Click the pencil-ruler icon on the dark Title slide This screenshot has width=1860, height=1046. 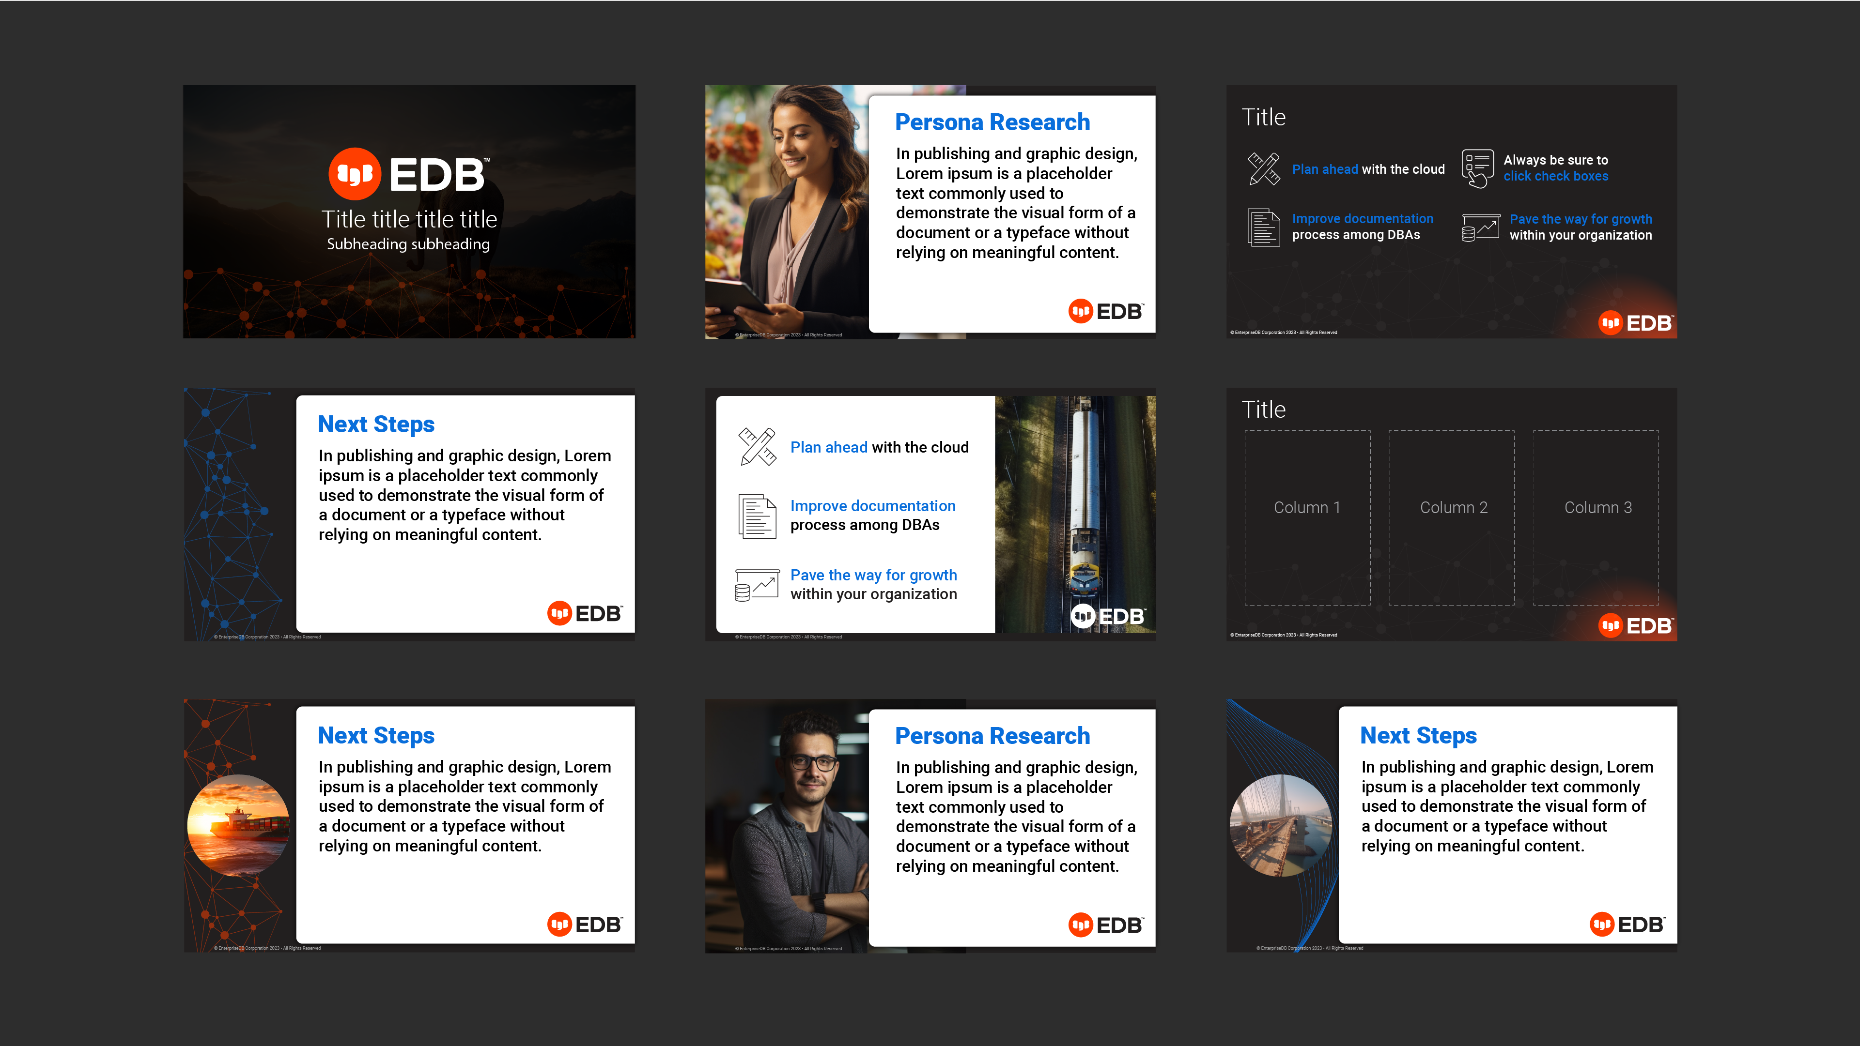coord(1264,169)
